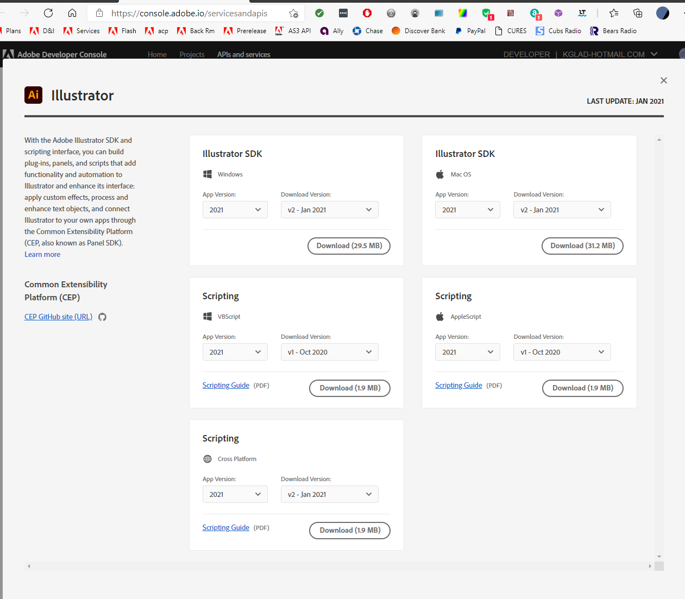Open the Download Version dropdown showing v2 - Jan 2021
The width and height of the screenshot is (685, 599).
pyautogui.click(x=329, y=209)
